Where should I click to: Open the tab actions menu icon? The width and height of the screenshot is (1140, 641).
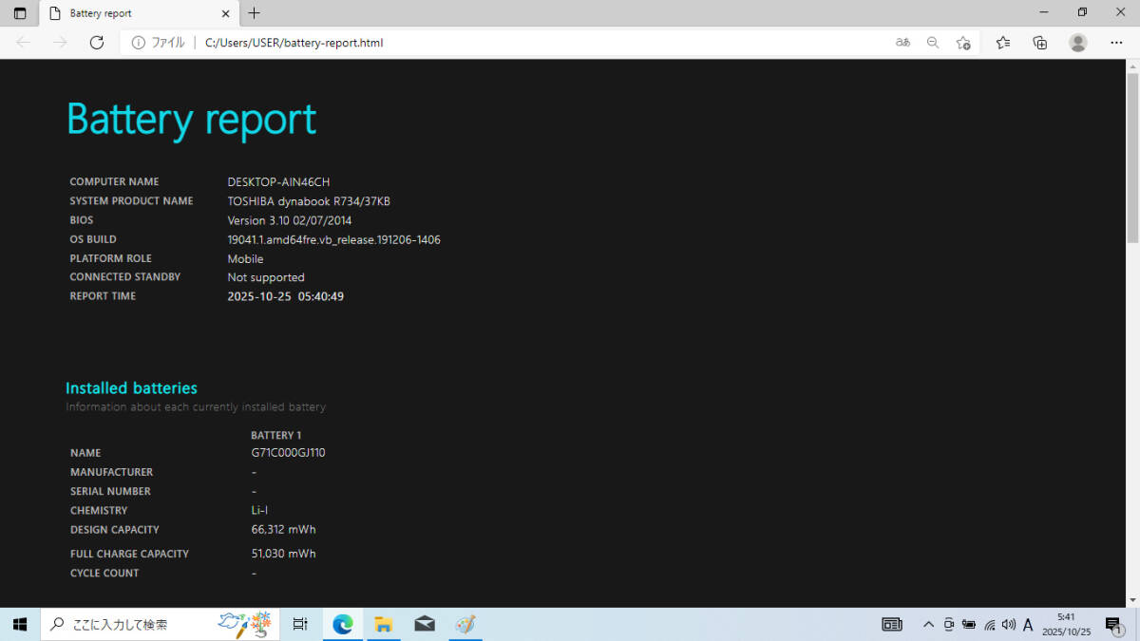point(20,13)
